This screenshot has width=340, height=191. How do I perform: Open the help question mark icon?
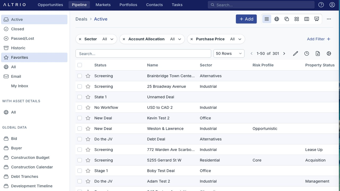tap(321, 5)
